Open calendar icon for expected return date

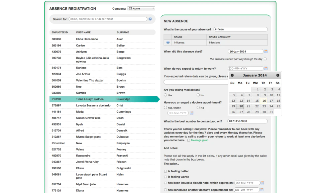click(266, 68)
